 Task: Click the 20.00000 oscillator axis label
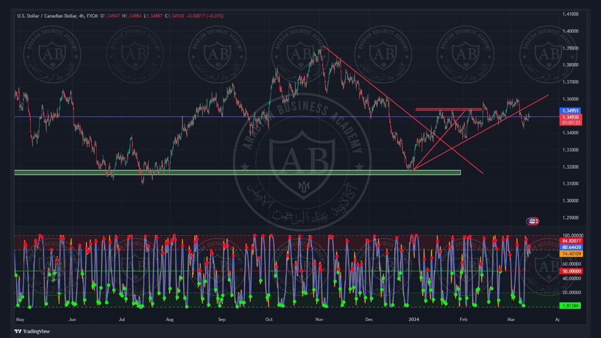(571, 292)
